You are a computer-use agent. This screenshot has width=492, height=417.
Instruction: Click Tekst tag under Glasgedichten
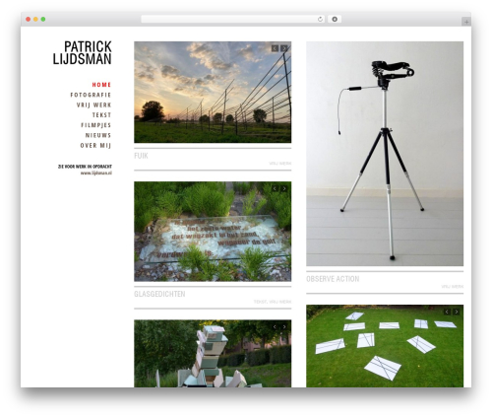pos(260,302)
